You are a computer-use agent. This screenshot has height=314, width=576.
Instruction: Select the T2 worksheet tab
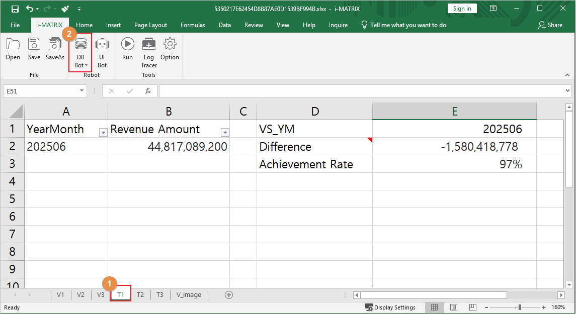pyautogui.click(x=140, y=295)
